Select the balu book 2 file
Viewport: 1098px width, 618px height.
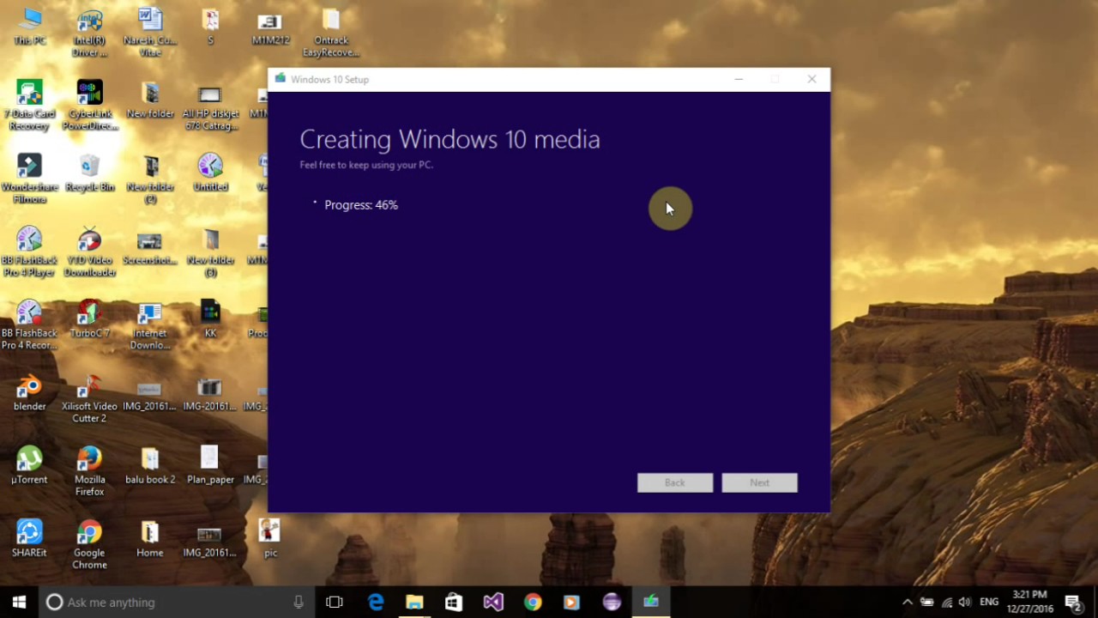[150, 464]
